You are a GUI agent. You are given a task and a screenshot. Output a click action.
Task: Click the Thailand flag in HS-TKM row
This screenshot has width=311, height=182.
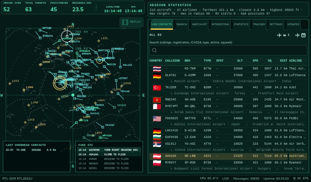click(157, 69)
